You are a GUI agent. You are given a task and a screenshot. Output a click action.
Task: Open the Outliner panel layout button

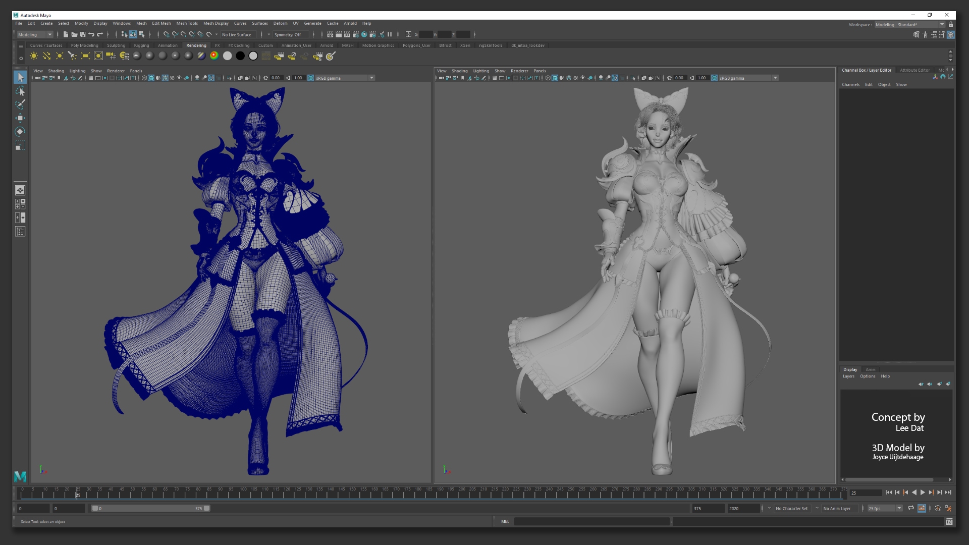tap(20, 232)
